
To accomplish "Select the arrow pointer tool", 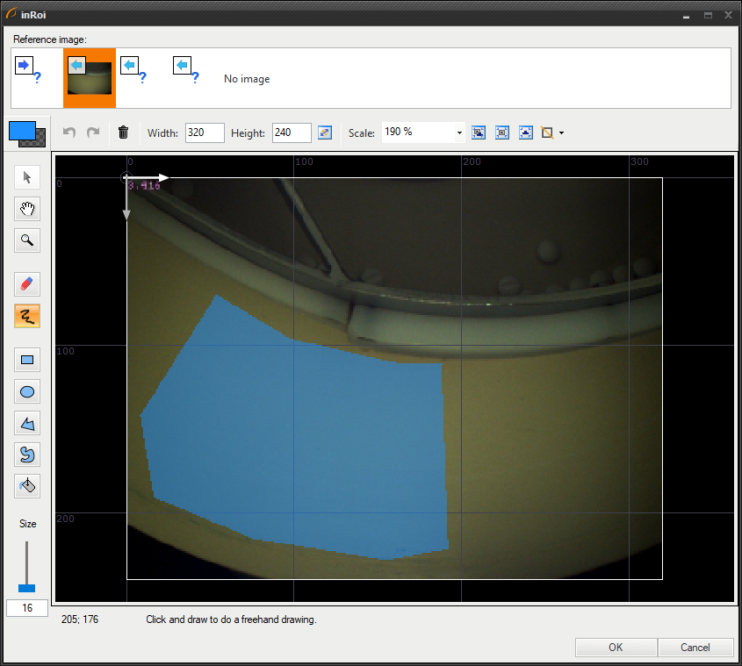I will [x=27, y=177].
